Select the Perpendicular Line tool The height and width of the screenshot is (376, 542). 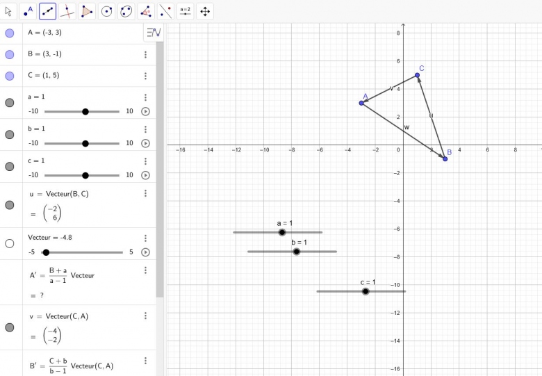[x=67, y=11]
